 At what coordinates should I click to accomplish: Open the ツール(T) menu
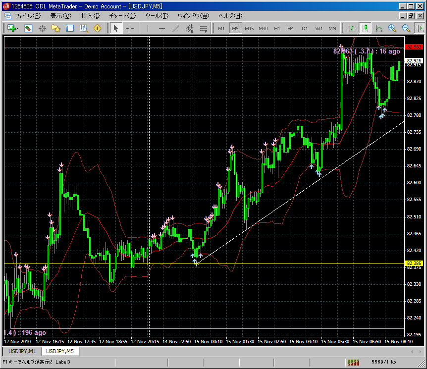(157, 16)
